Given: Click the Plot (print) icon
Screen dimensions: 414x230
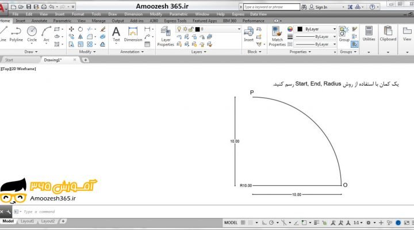Looking at the screenshot, I should click(x=44, y=7).
